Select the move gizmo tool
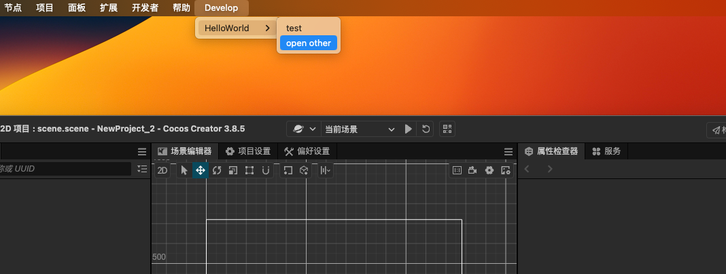Screen dimensions: 726x274 (201, 170)
